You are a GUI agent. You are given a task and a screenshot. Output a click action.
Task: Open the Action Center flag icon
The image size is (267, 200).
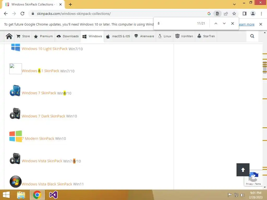tap(230, 195)
